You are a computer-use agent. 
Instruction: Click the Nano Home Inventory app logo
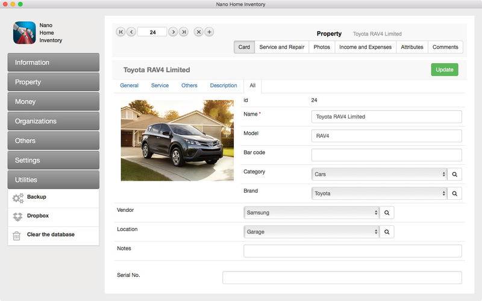click(24, 33)
